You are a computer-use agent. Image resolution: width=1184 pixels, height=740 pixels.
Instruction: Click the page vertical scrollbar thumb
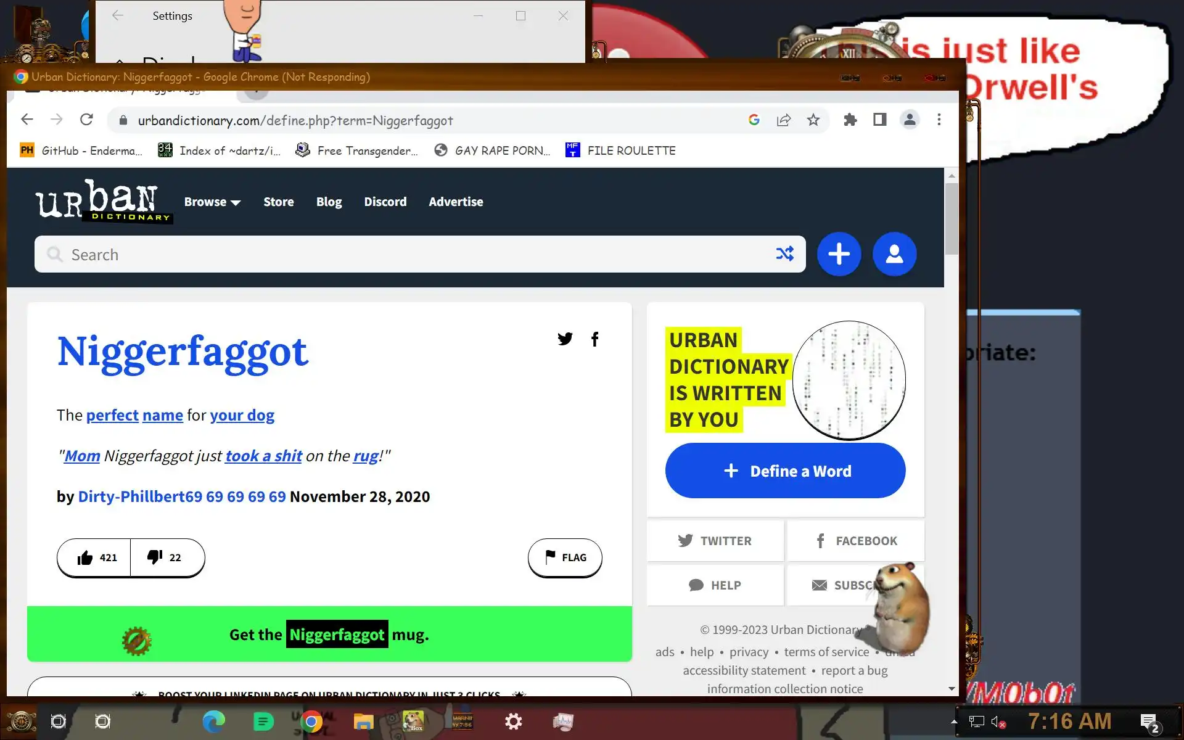point(952,219)
